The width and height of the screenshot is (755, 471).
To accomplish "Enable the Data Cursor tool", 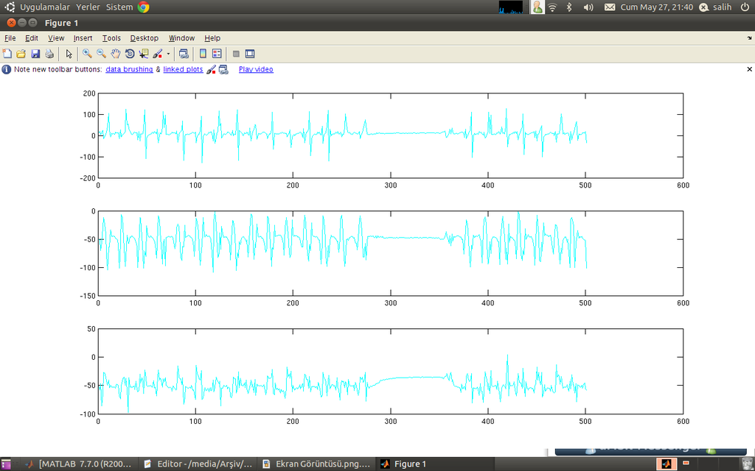I will (144, 54).
